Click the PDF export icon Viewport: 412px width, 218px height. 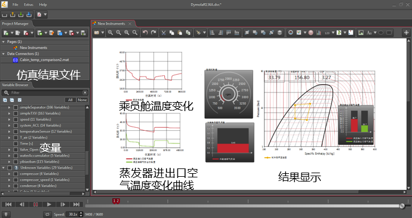point(39,14)
